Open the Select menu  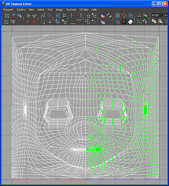pyautogui.click(x=41, y=10)
